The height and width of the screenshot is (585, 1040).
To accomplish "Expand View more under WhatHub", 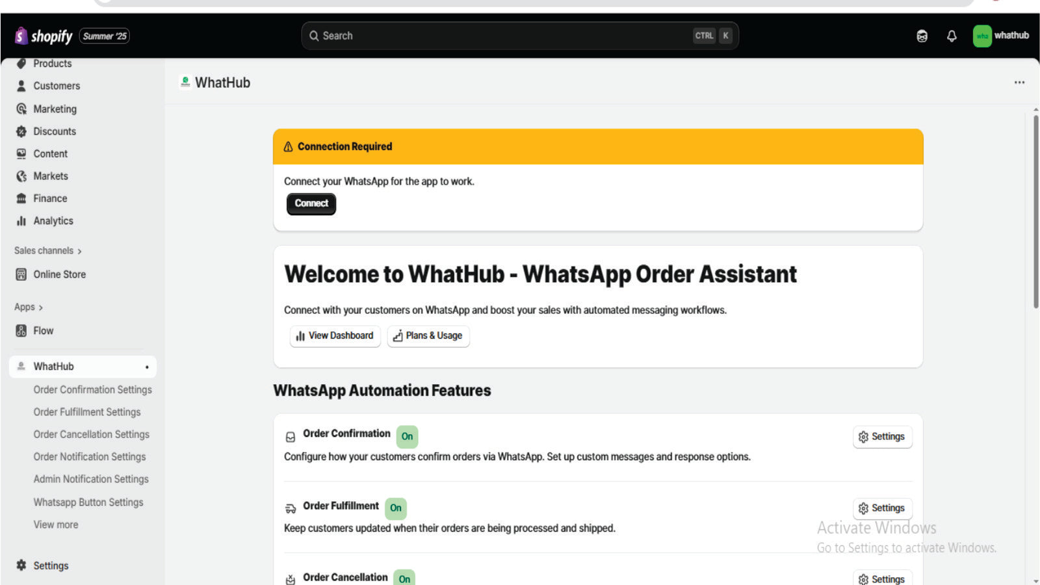I will pyautogui.click(x=56, y=525).
